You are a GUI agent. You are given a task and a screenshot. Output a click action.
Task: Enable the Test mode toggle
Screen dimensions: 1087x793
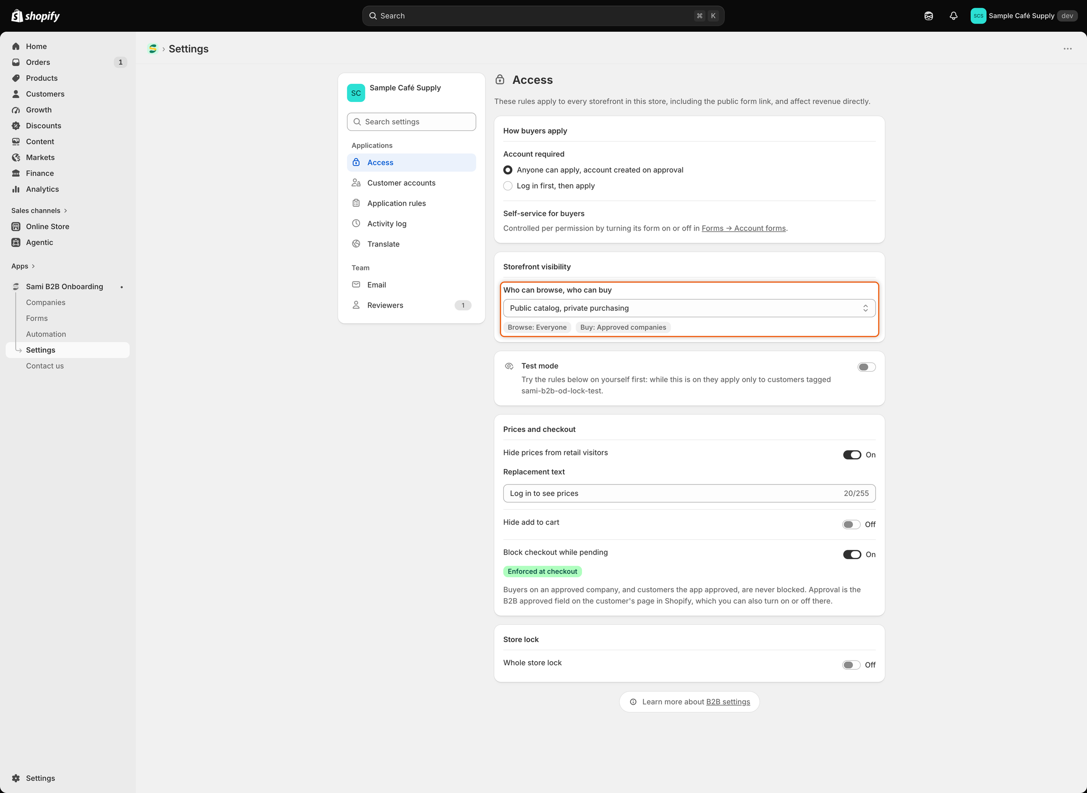pos(866,367)
